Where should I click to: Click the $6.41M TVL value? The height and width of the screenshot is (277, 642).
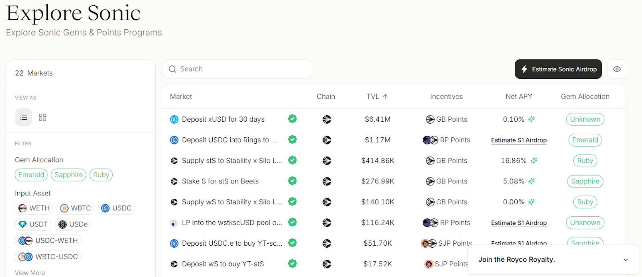point(378,119)
